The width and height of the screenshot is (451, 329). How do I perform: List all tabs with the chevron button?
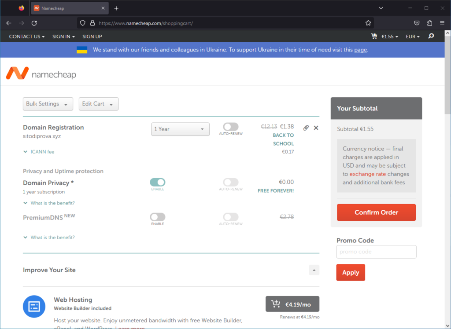(x=381, y=8)
